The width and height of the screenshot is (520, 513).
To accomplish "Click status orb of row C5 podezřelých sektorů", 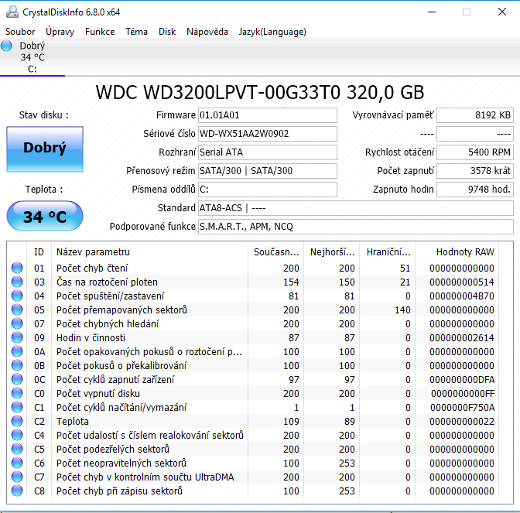I will pos(17,449).
